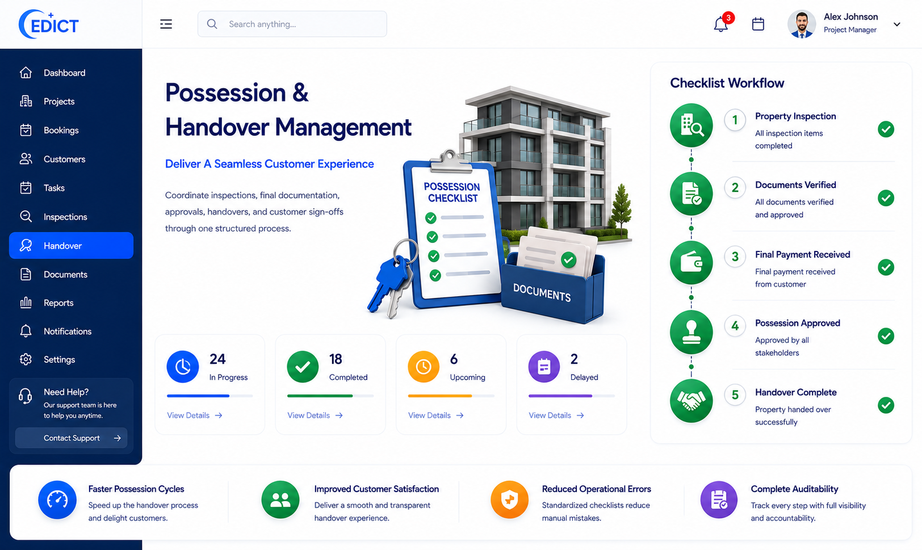Click the Improved Customer Satisfaction people icon
Screen dimensions: 922x550
(280, 499)
